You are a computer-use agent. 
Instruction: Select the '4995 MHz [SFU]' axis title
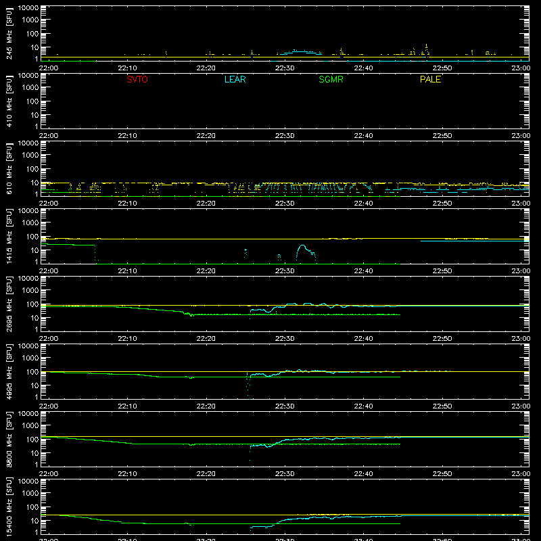tap(9, 371)
